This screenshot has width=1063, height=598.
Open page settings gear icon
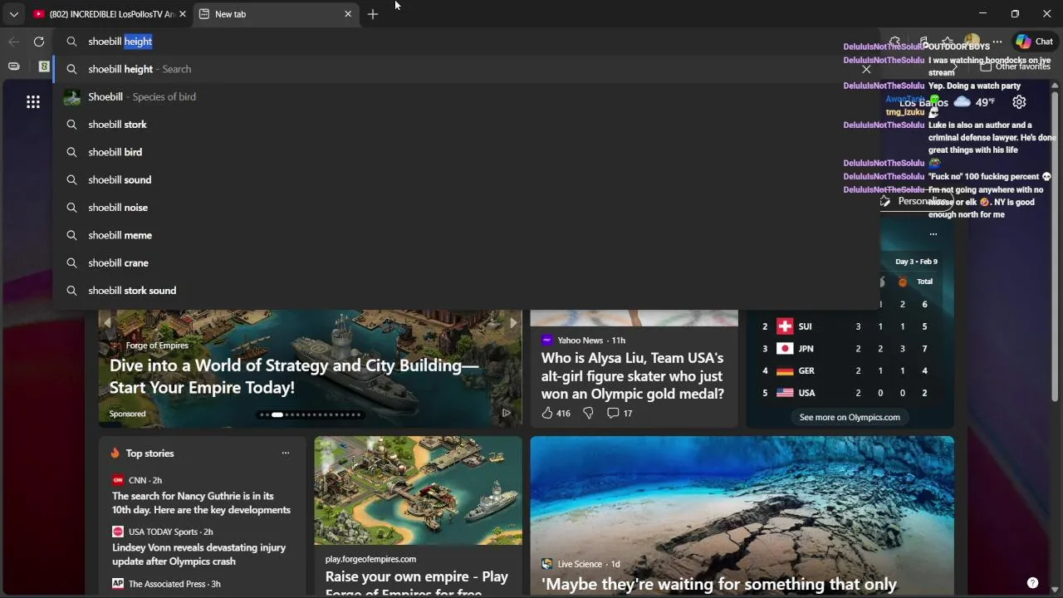point(1019,102)
